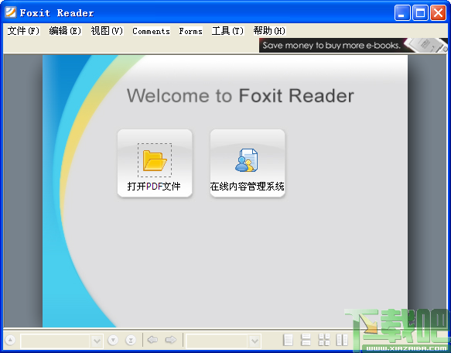Image resolution: width=451 pixels, height=353 pixels.
Task: Expand the zoom level dropdown
Action: 255,341
